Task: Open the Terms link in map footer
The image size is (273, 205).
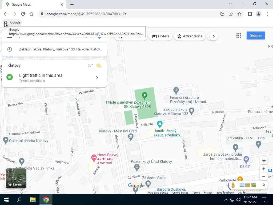Action: 196,193
